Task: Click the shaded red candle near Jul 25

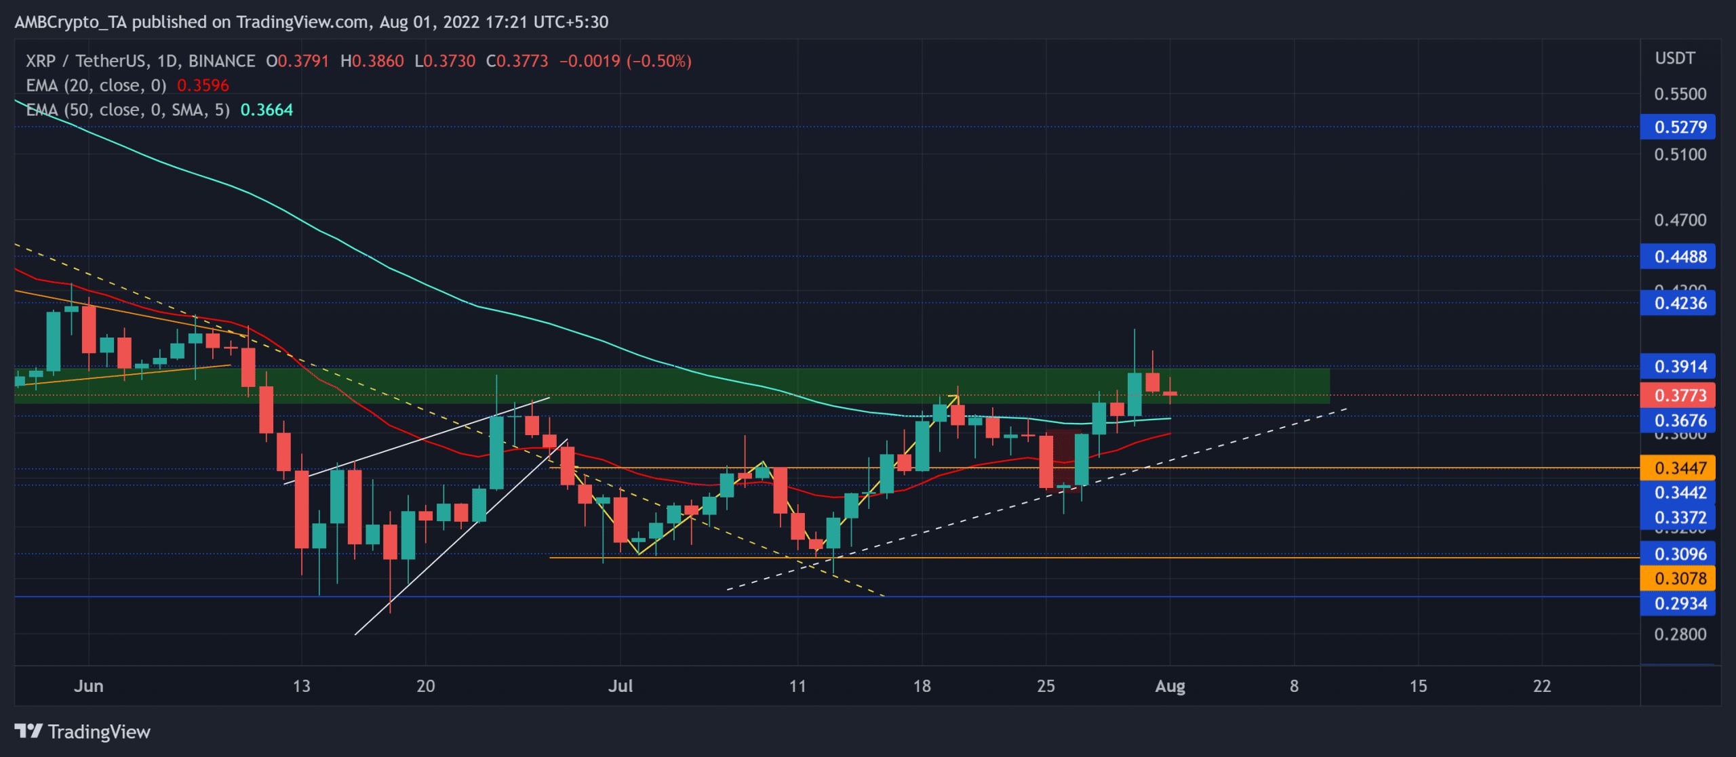Action: coord(1046,461)
